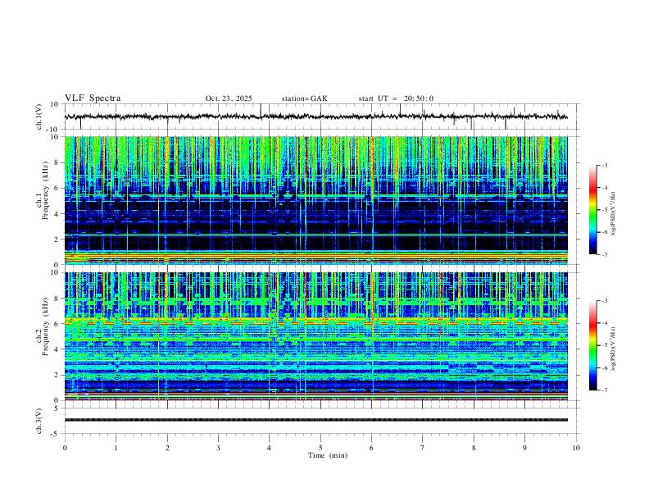The image size is (649, 502).
Task: Click the ch.1 "Frequency (kHz)" axis label
Action: click(x=45, y=189)
